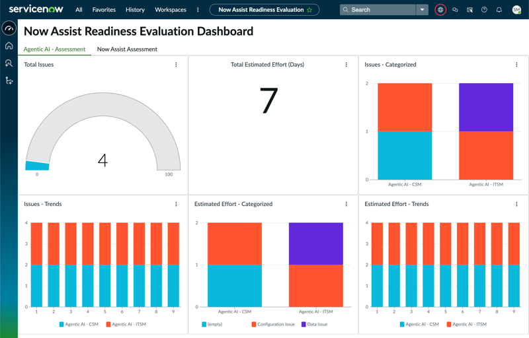The width and height of the screenshot is (529, 338).
Task: Click the globe scope selector icon
Action: coord(440,10)
